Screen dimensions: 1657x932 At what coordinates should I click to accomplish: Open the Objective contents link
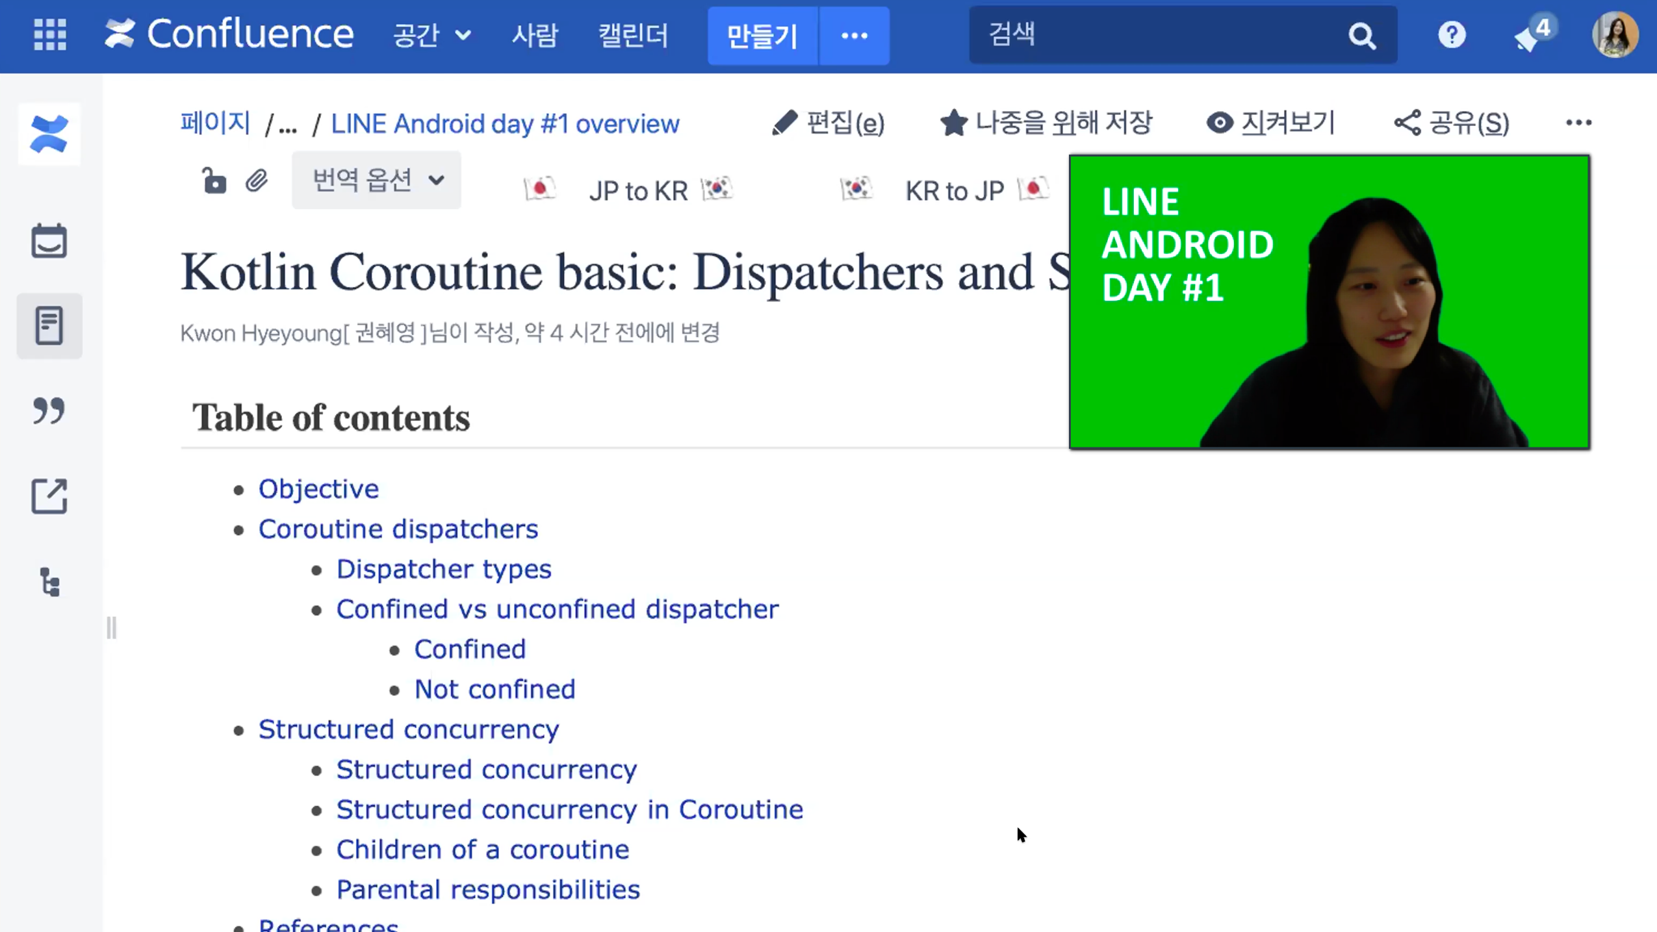tap(318, 488)
